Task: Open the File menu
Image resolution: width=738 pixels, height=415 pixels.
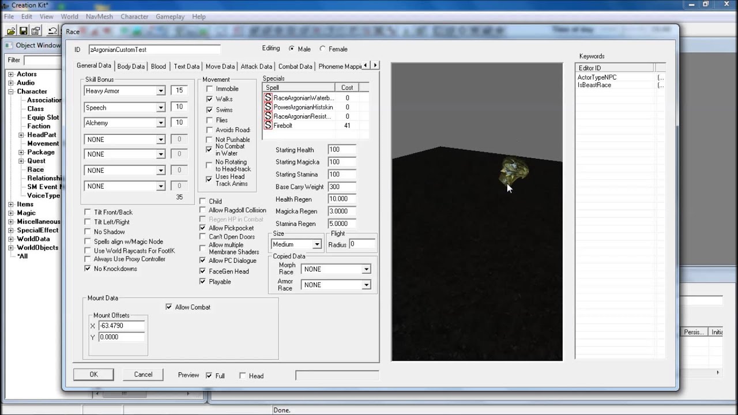Action: tap(9, 17)
